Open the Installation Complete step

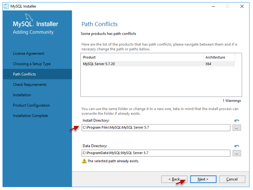click(x=30, y=116)
